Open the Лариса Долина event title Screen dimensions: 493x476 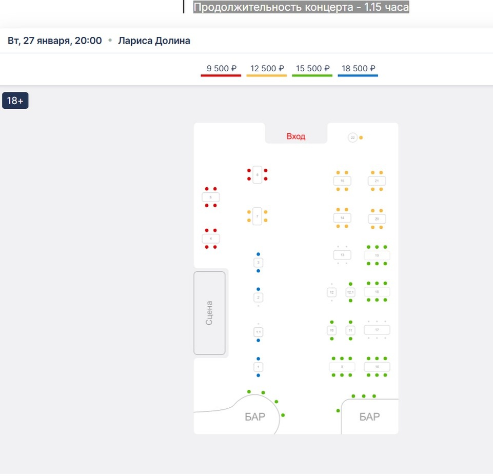tap(154, 41)
